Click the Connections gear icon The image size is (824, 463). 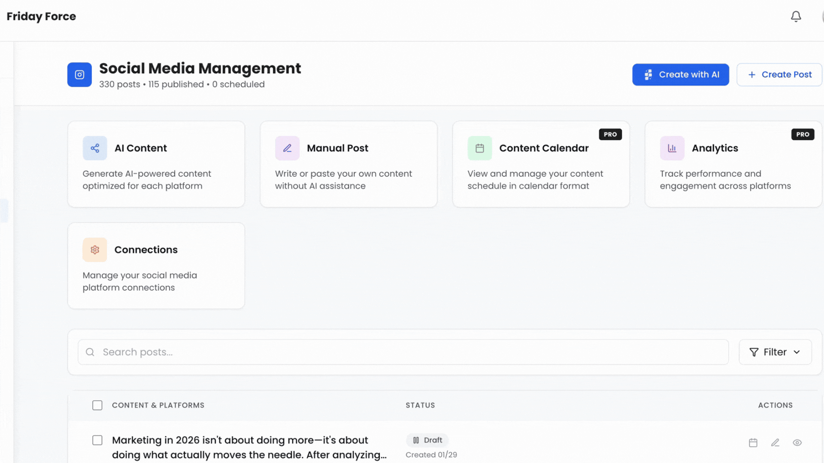[95, 250]
